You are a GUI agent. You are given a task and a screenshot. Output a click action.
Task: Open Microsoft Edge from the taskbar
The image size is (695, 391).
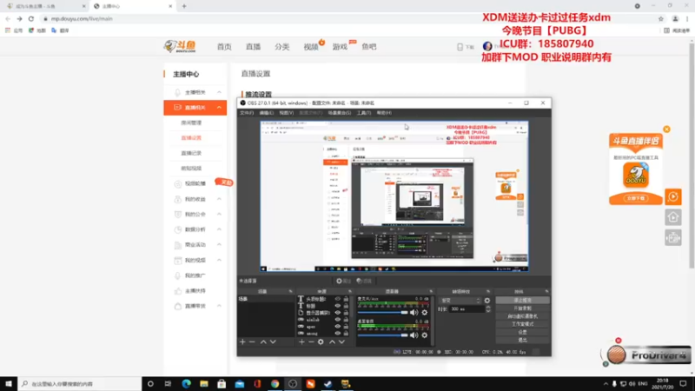tap(186, 384)
